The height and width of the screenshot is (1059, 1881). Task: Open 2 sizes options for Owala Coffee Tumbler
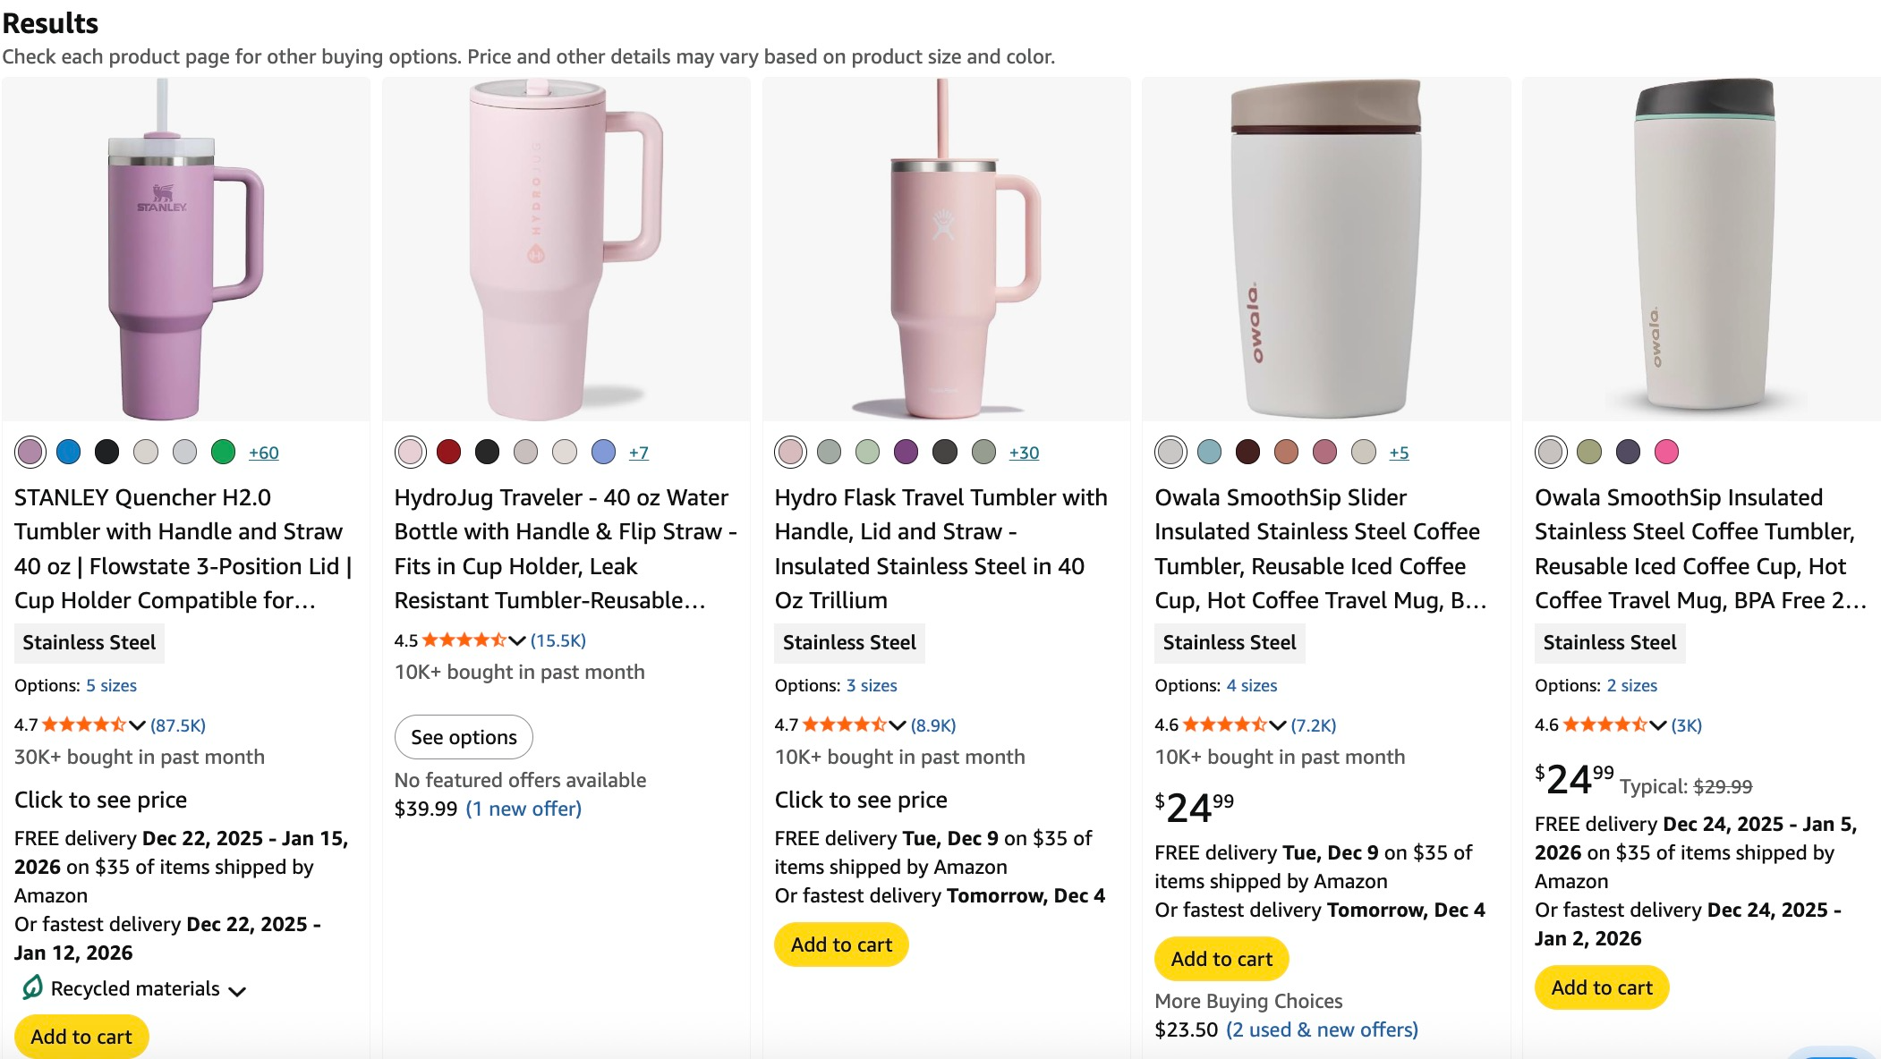1633,685
